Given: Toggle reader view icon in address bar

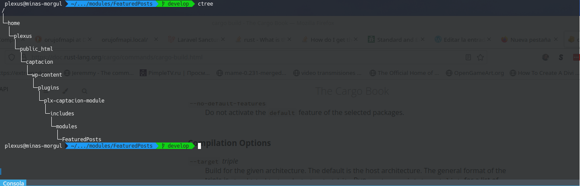Looking at the screenshot, I should click(x=468, y=57).
